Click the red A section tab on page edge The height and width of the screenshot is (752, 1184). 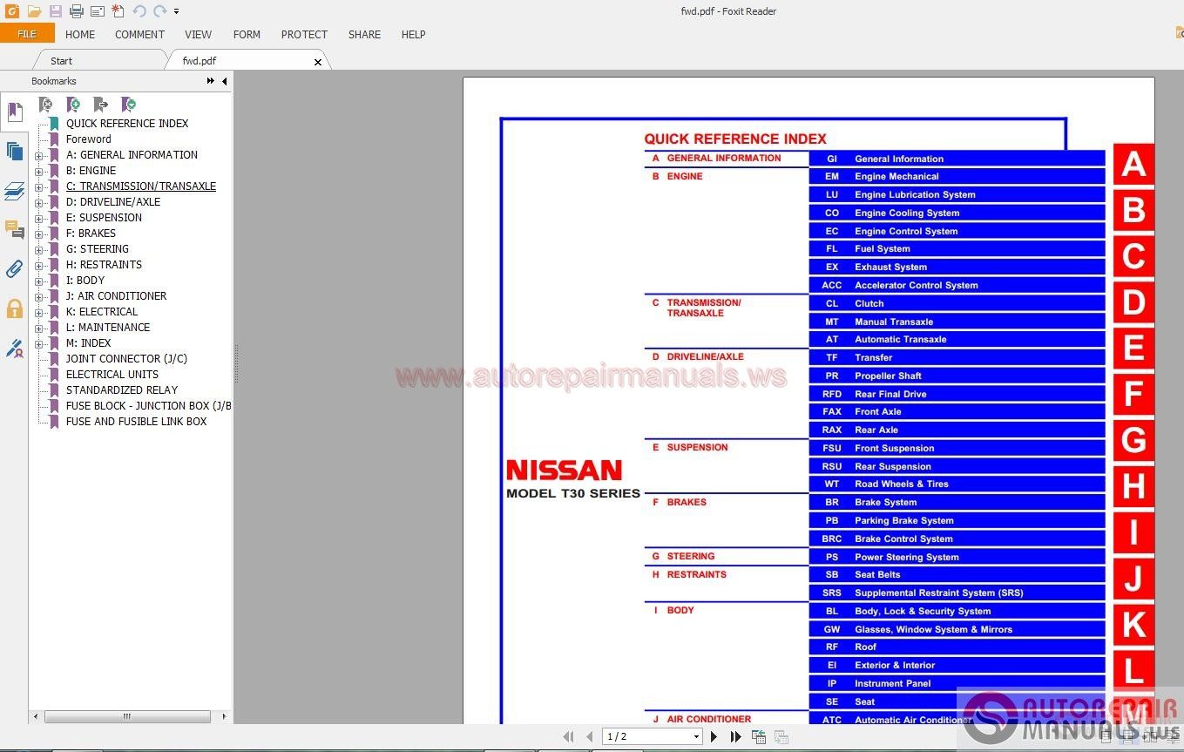1133,164
